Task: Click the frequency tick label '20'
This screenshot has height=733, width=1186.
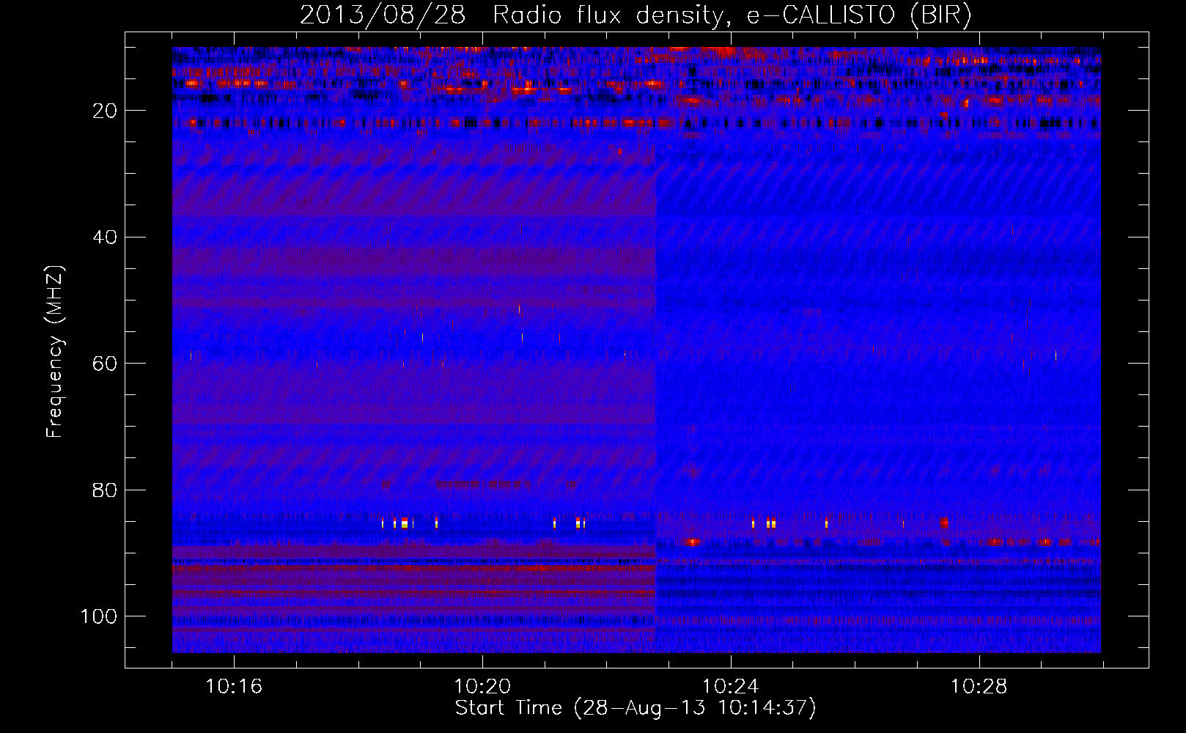Action: 106,111
